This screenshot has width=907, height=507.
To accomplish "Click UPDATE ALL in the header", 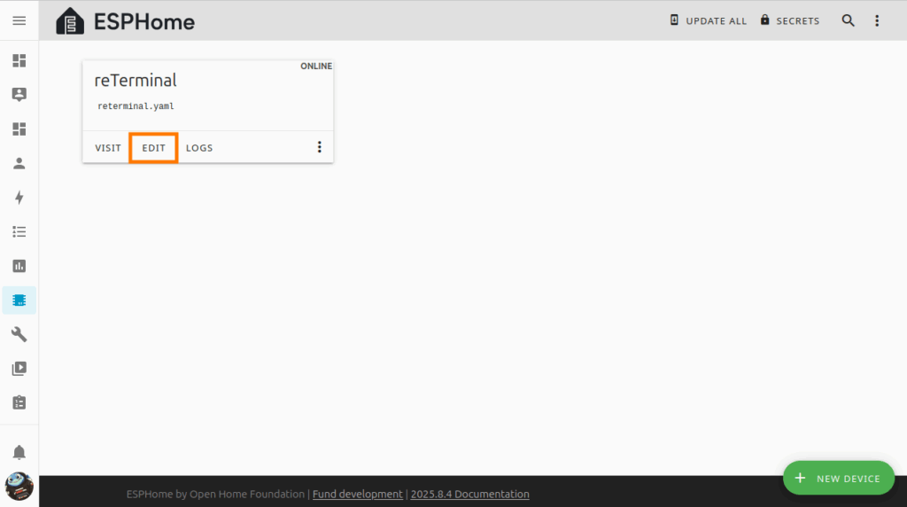I will click(708, 21).
